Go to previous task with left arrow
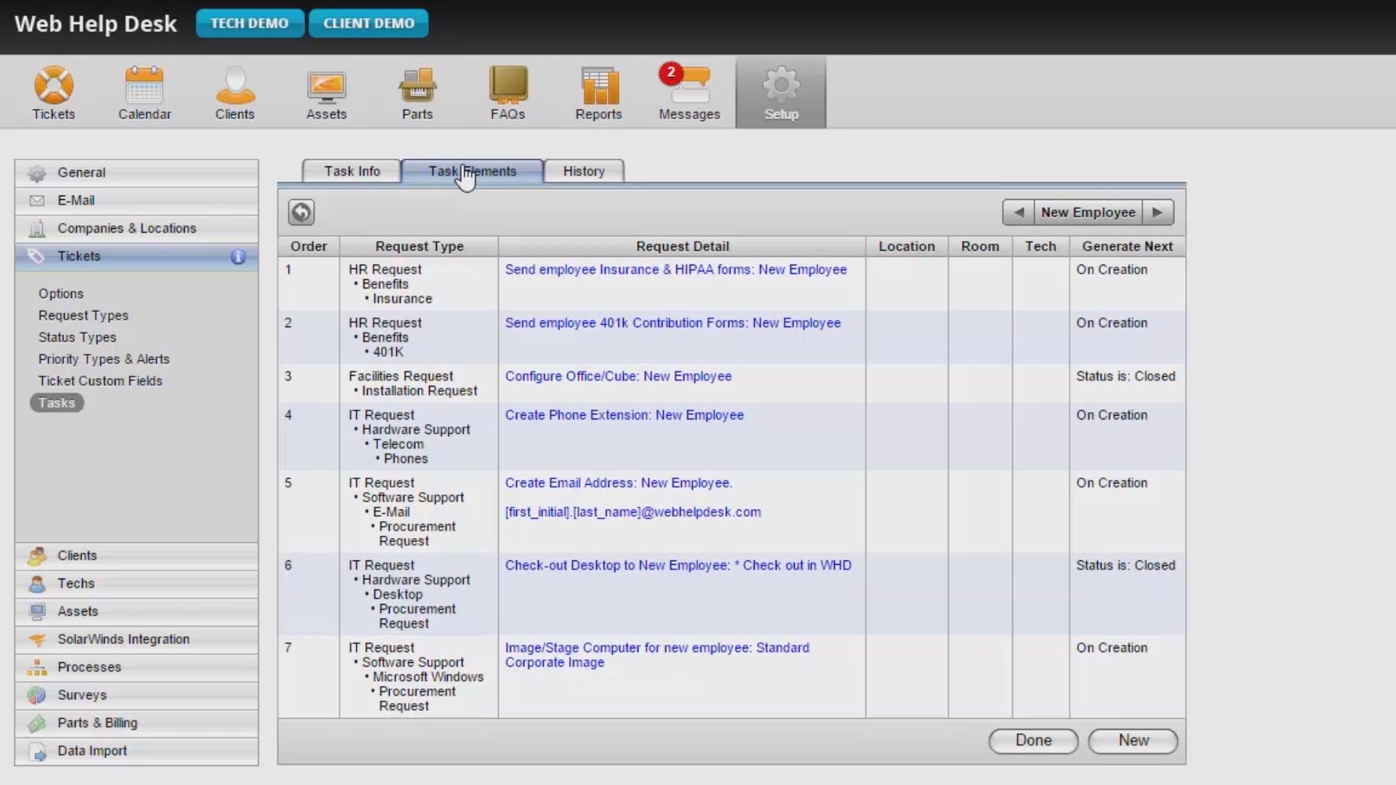This screenshot has height=785, width=1396. tap(1018, 212)
